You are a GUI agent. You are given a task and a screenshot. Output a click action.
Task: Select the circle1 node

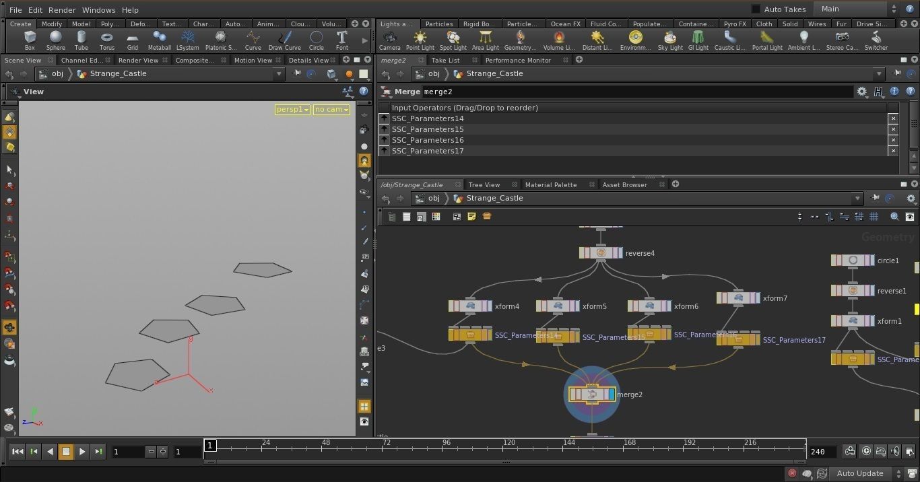point(853,261)
